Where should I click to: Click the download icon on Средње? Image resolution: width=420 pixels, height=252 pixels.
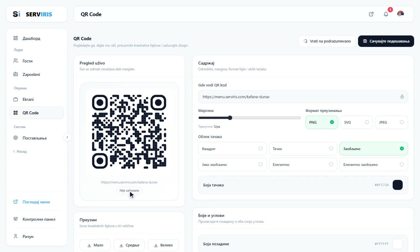tap(121, 245)
